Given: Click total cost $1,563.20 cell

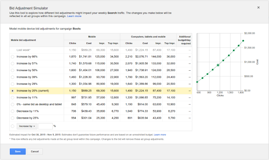Looking at the screenshot, I should click(142, 77).
